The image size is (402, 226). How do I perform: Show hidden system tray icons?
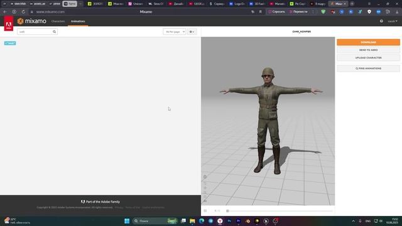(x=353, y=221)
